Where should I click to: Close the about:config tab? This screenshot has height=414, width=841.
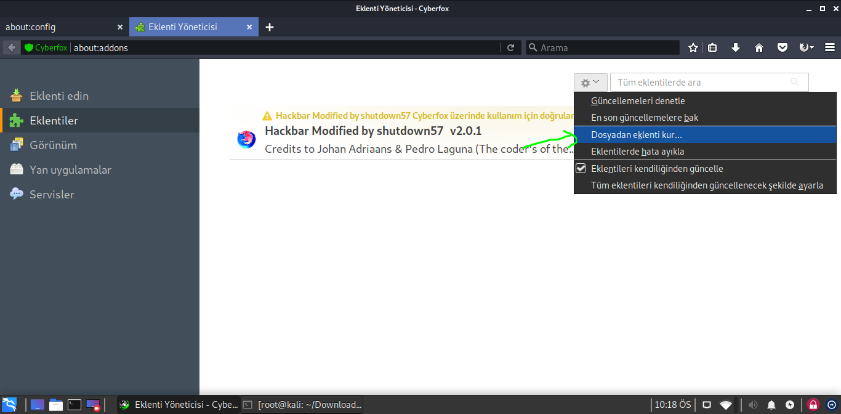click(x=120, y=27)
